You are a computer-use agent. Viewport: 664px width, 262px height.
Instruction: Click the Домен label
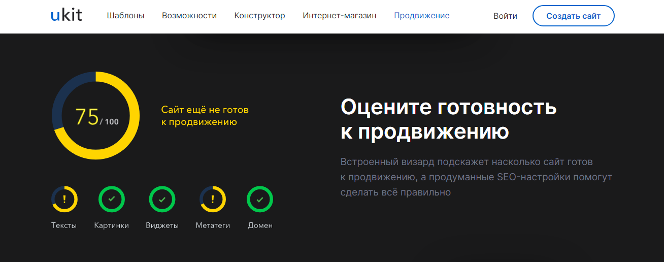pos(260,225)
